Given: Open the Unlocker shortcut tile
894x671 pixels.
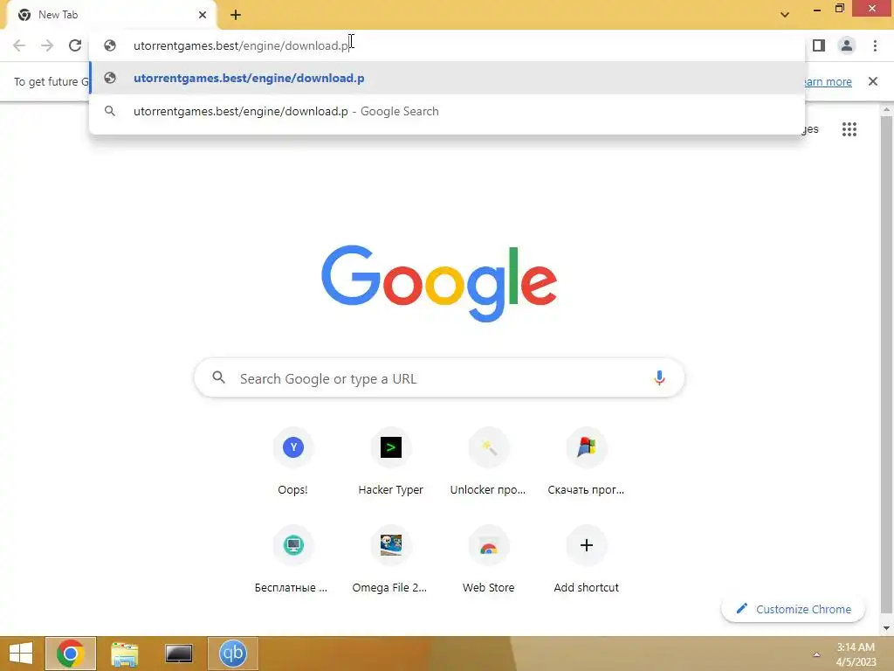Looking at the screenshot, I should [x=488, y=462].
